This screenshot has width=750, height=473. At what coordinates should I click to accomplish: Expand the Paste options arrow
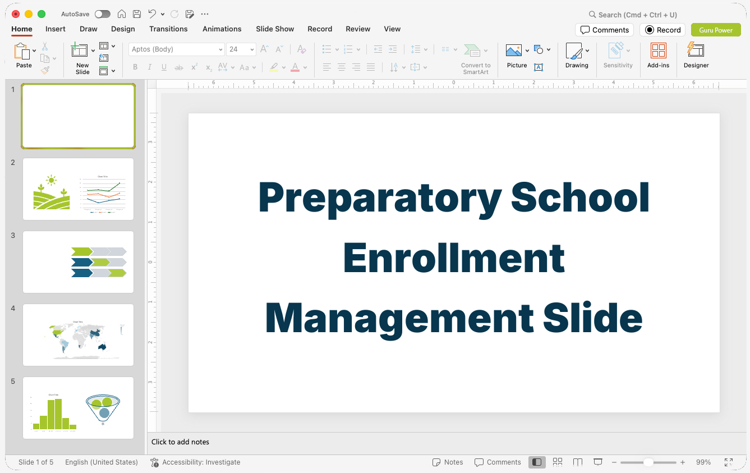(34, 50)
